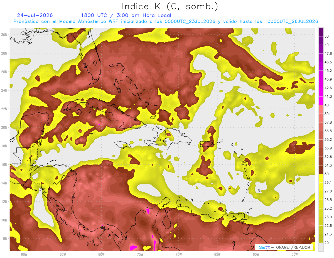This screenshot has height=258, width=334.
Task: Click the colorbar value 32.6
Action: (328, 157)
